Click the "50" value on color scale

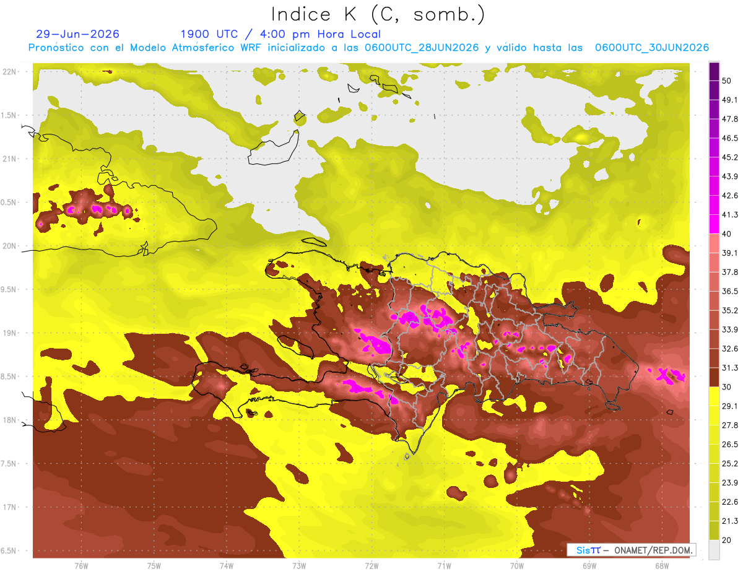(x=727, y=81)
